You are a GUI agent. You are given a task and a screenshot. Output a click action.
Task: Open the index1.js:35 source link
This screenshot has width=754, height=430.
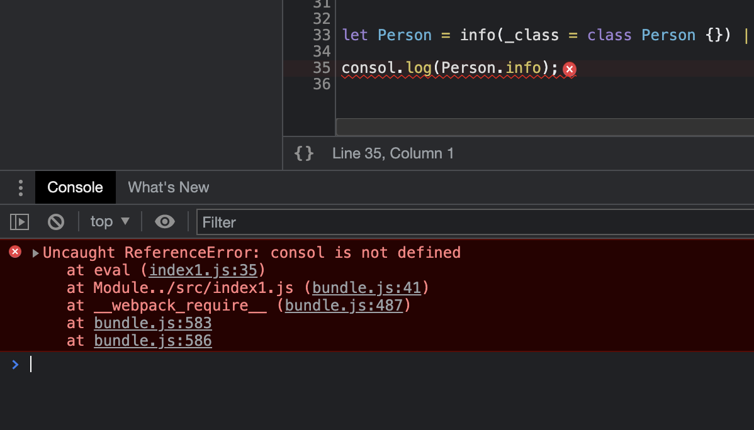tap(203, 270)
